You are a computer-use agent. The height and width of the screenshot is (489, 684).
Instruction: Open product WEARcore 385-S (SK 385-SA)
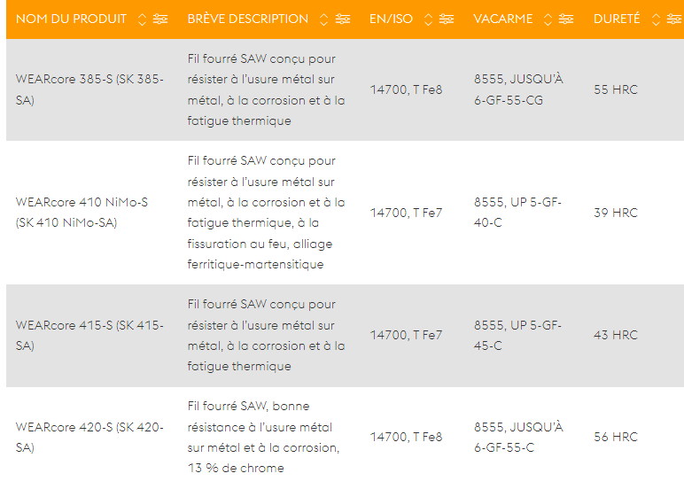click(89, 89)
